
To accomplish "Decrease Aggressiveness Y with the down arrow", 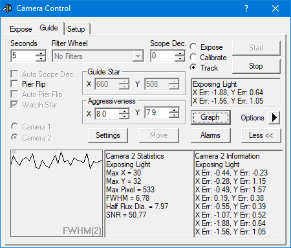I will (x=174, y=115).
